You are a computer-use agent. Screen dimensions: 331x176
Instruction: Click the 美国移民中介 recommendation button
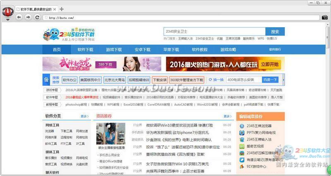[90, 80]
